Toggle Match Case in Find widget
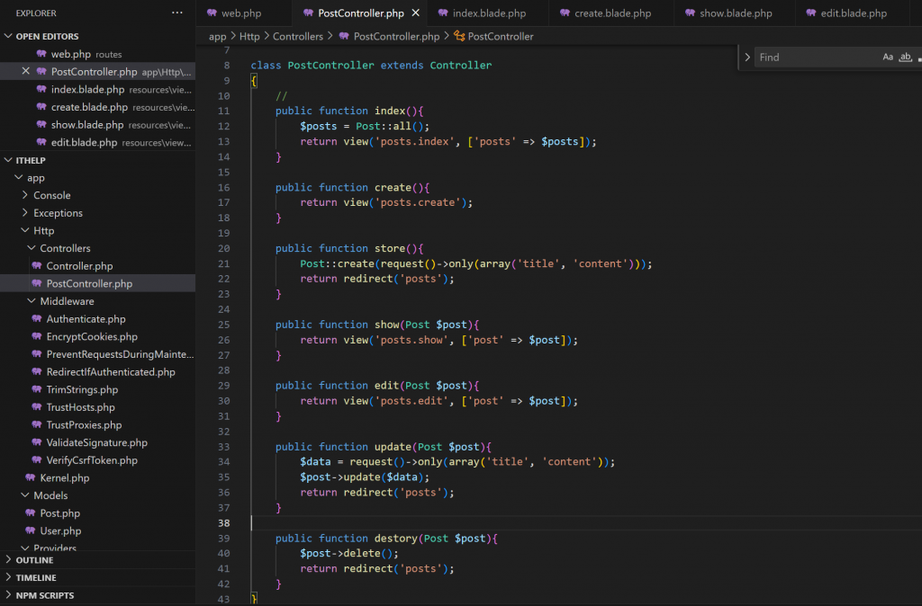 [888, 57]
